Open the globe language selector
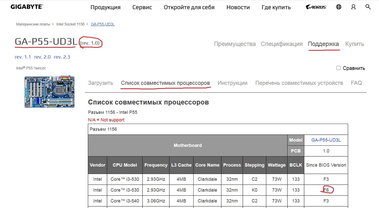This screenshot has height=208, width=379. (339, 7)
